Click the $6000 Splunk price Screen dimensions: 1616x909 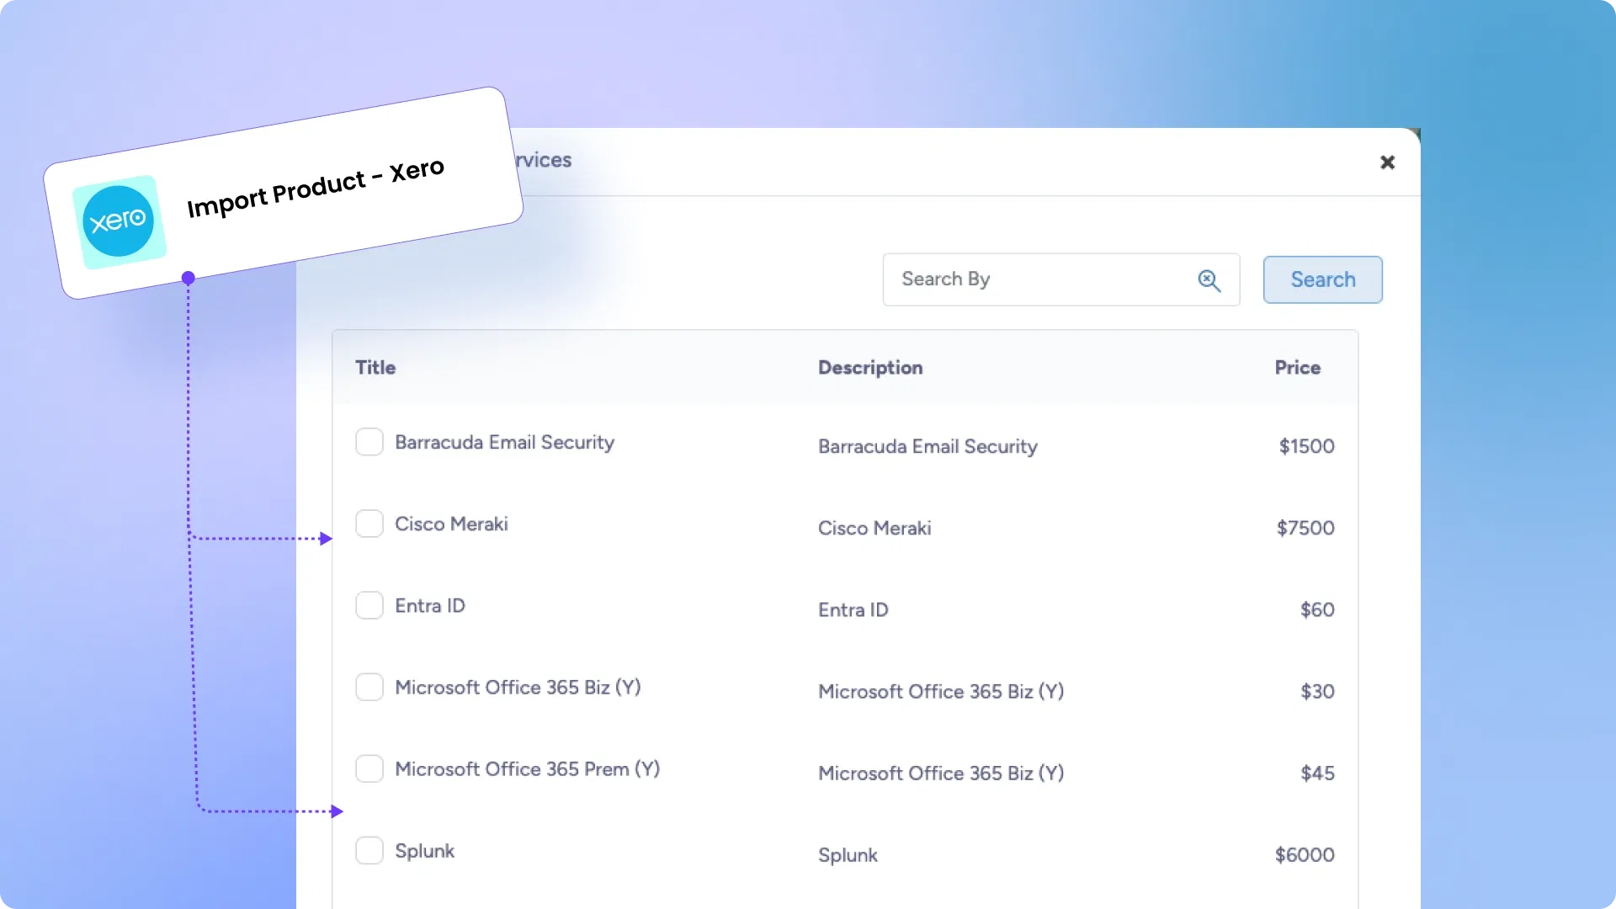(x=1305, y=855)
